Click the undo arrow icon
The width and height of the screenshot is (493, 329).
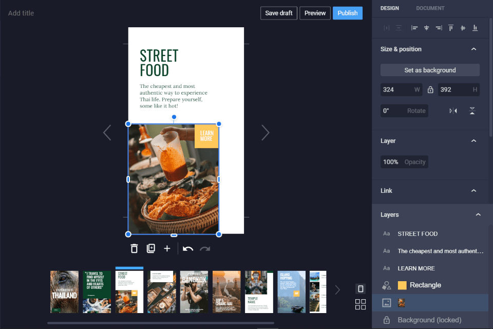click(188, 249)
